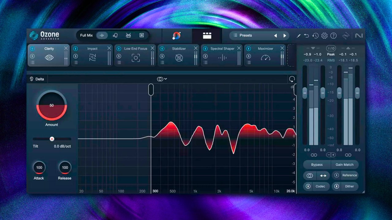Toggle the Maximizer power button

[x=249, y=49]
